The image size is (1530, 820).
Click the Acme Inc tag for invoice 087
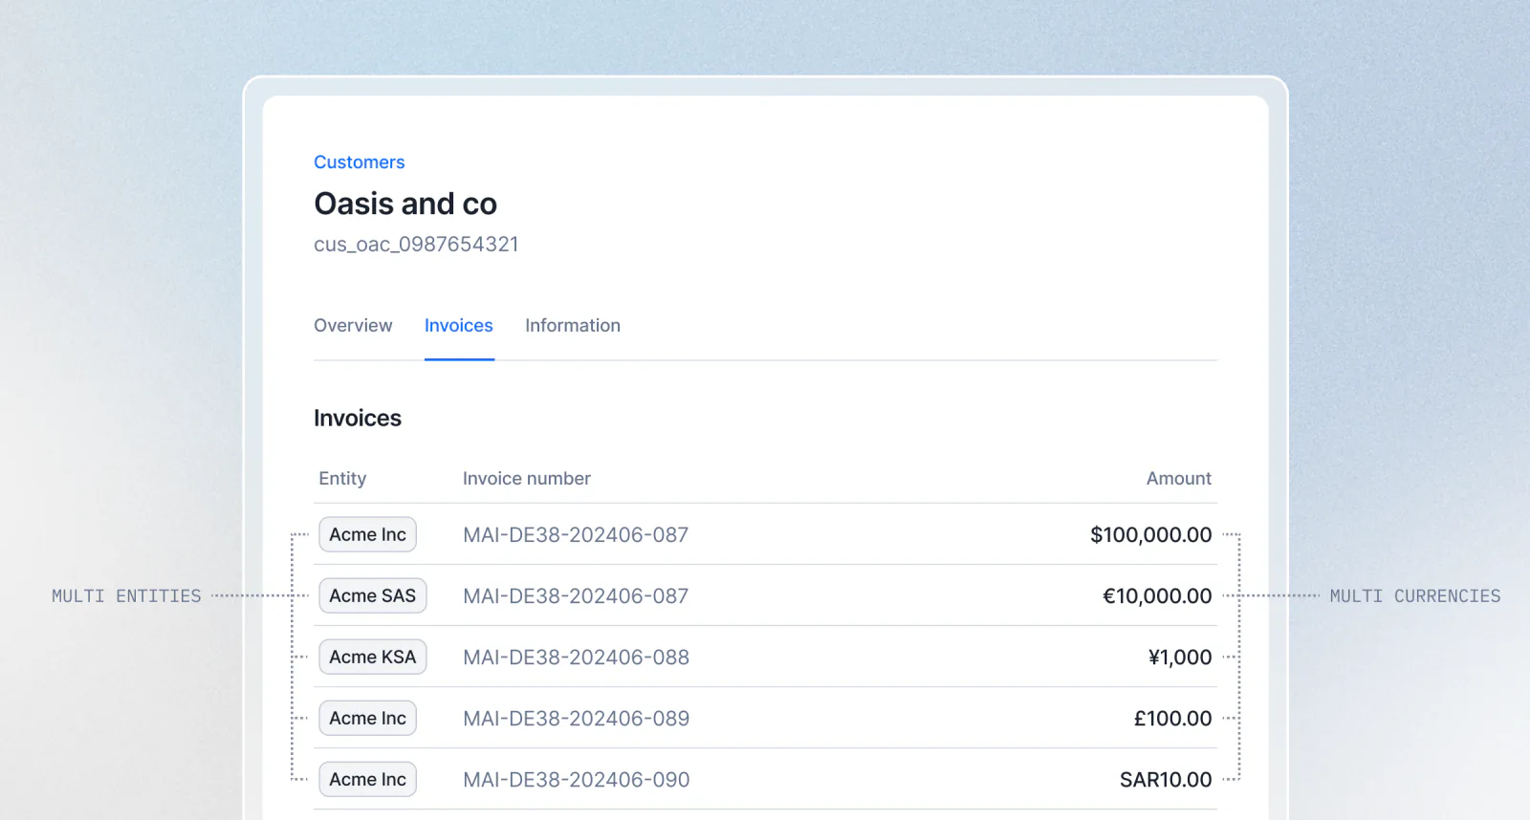pos(367,534)
